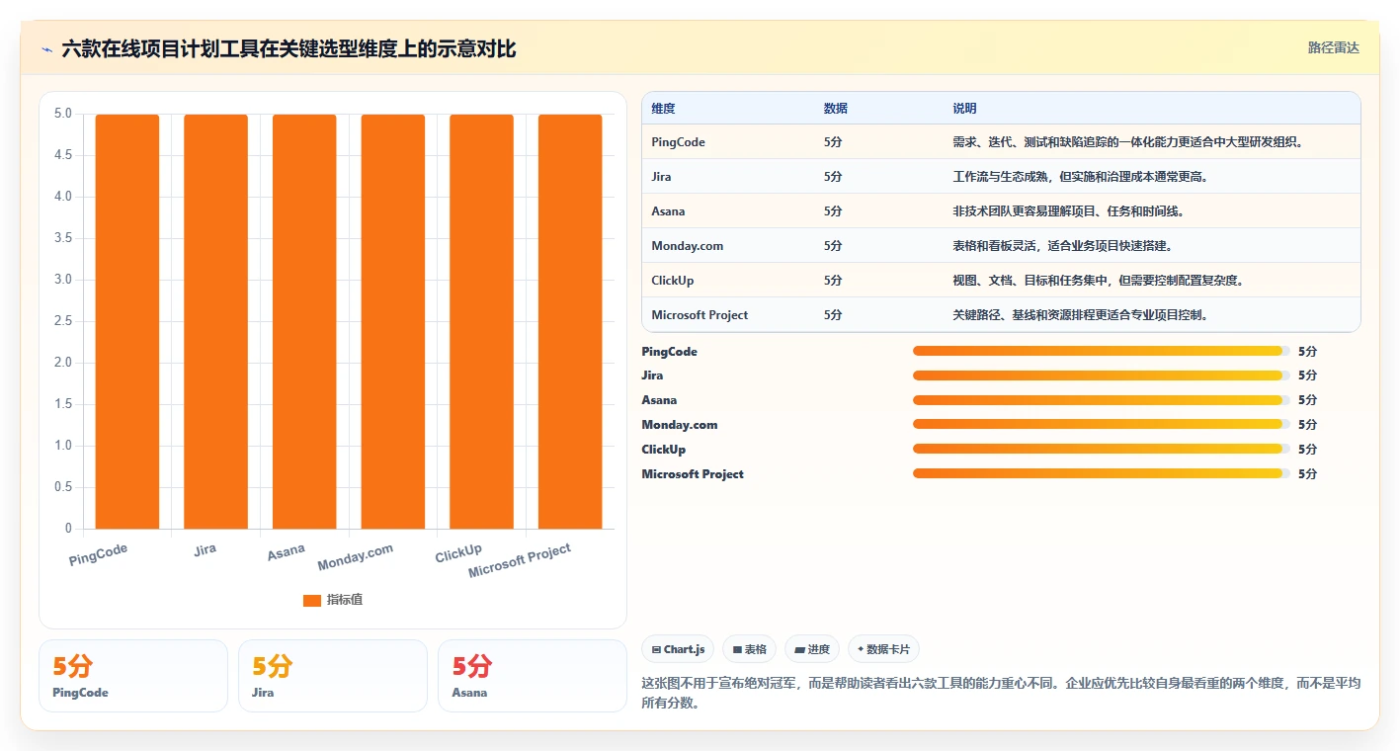Screen dimensions: 1400x751
Task: Click the PingCode progress bar
Action: pos(1102,351)
